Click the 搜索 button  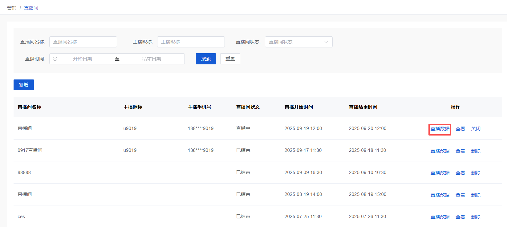click(x=206, y=59)
